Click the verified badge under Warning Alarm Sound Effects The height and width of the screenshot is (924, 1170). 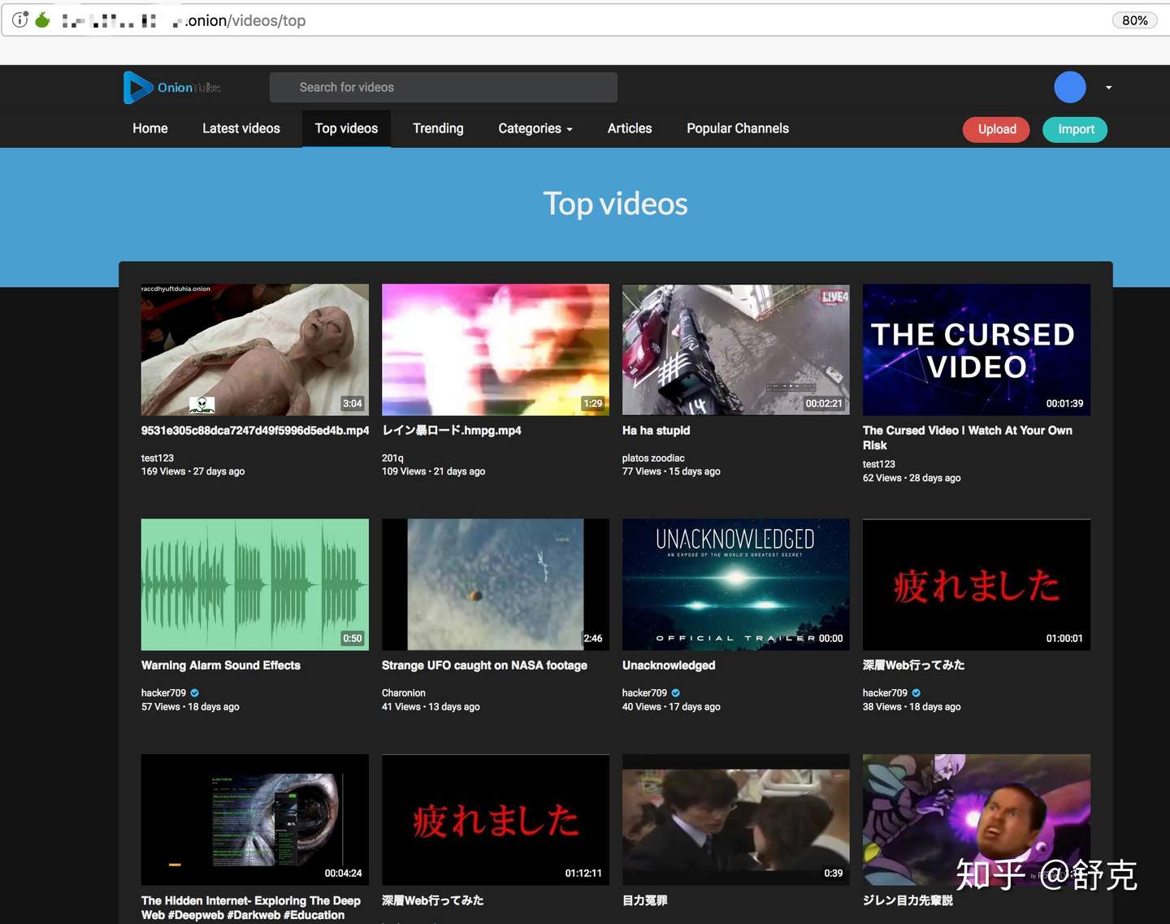pyautogui.click(x=195, y=693)
